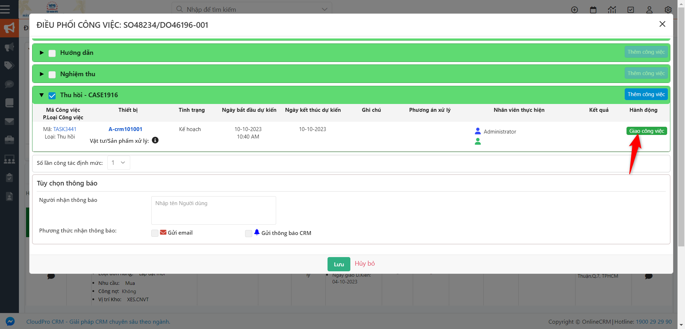
Task: Expand the Nghiệm thu section
Action: [42, 74]
